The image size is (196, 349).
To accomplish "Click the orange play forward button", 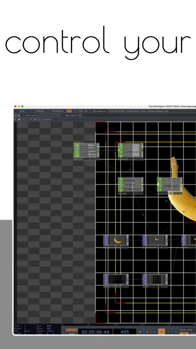I will [x=161, y=332].
